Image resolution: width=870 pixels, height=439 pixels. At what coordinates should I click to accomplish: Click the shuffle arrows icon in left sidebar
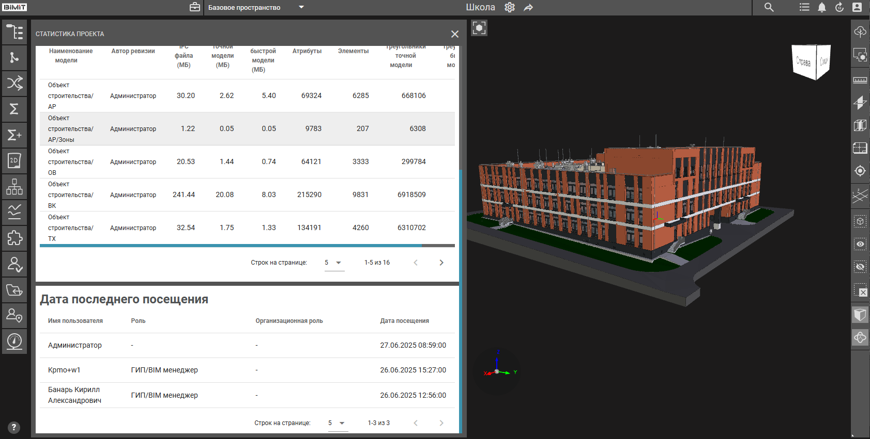click(14, 83)
